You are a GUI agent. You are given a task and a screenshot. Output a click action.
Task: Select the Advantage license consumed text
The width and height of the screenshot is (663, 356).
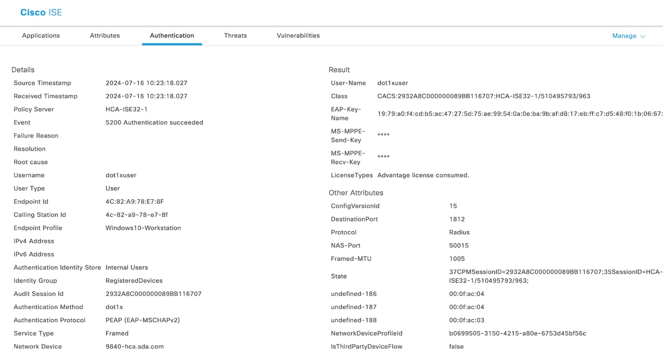(x=423, y=175)
